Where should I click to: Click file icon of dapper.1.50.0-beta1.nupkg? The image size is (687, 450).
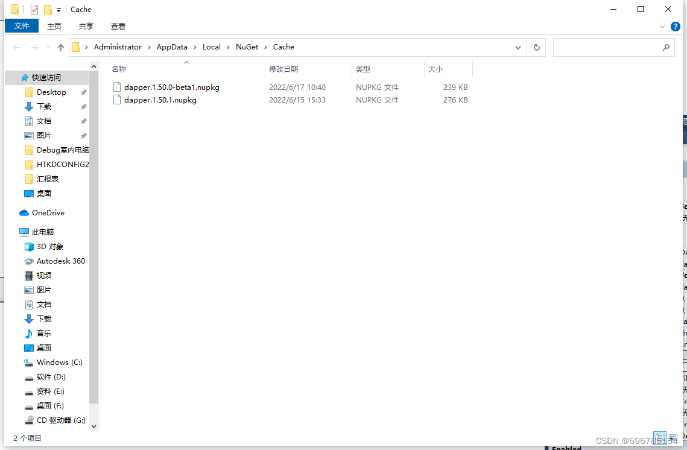click(x=116, y=87)
